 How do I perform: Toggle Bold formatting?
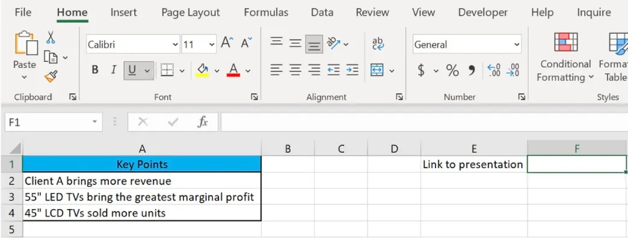coord(95,70)
